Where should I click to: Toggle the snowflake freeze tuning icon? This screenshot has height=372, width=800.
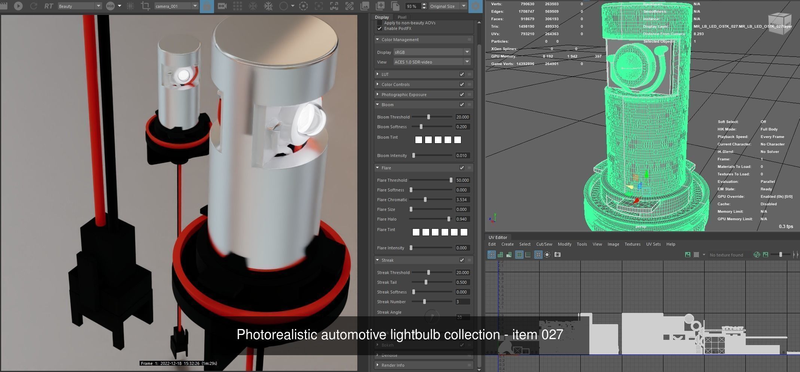coord(253,6)
